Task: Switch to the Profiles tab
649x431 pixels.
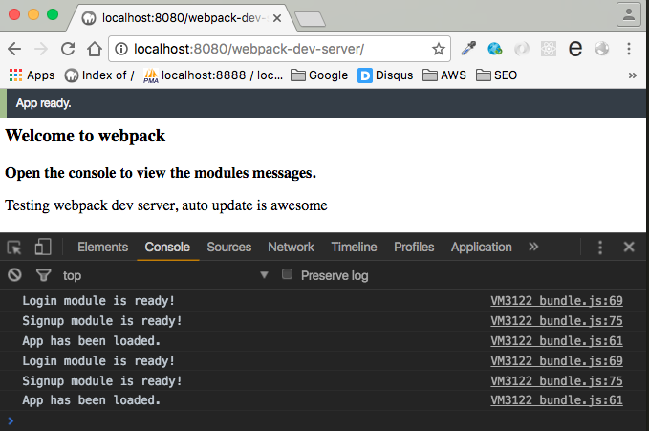Action: pyautogui.click(x=414, y=248)
